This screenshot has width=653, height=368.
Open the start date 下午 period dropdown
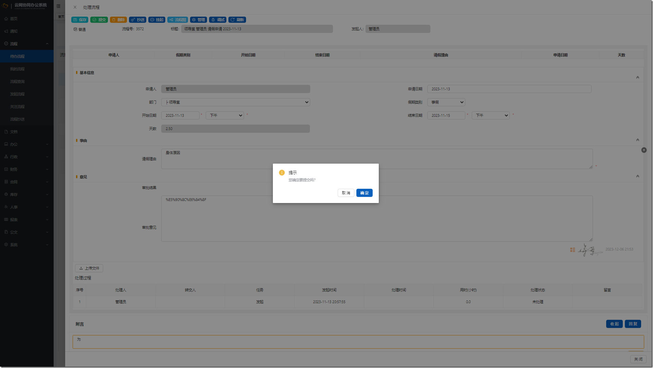tap(225, 115)
